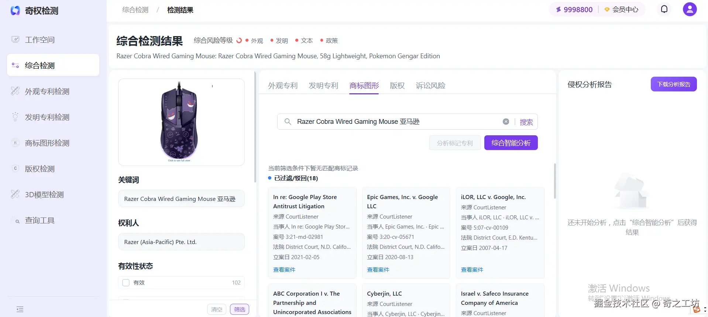The height and width of the screenshot is (317, 708).
Task: Click the 权利人 Razer (Asia-Pacific) field
Action: click(181, 242)
